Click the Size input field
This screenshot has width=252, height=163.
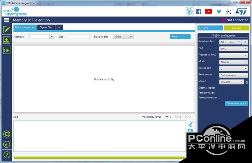click(x=79, y=37)
